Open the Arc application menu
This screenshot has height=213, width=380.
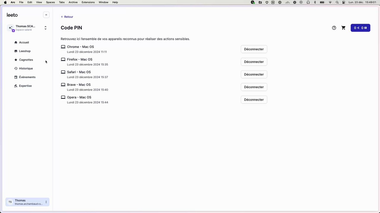click(13, 2)
